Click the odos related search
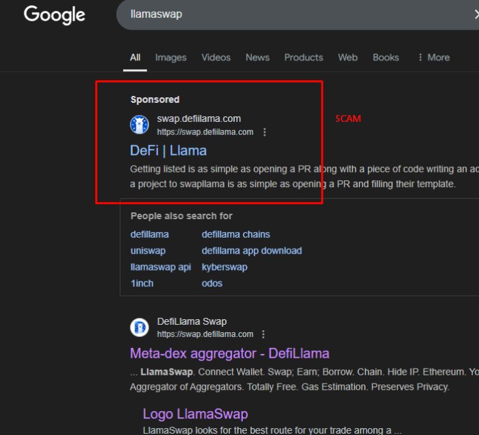Viewport: 479px width, 435px height. (212, 284)
